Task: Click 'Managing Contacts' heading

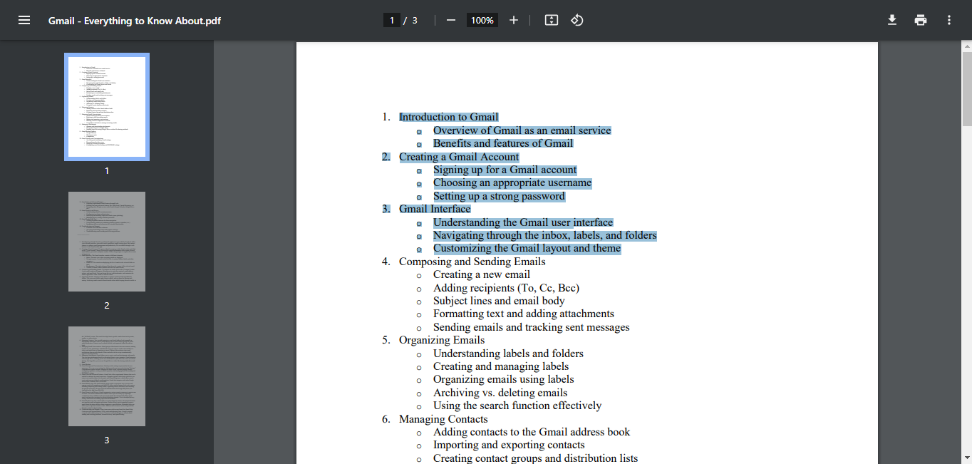Action: coord(443,419)
